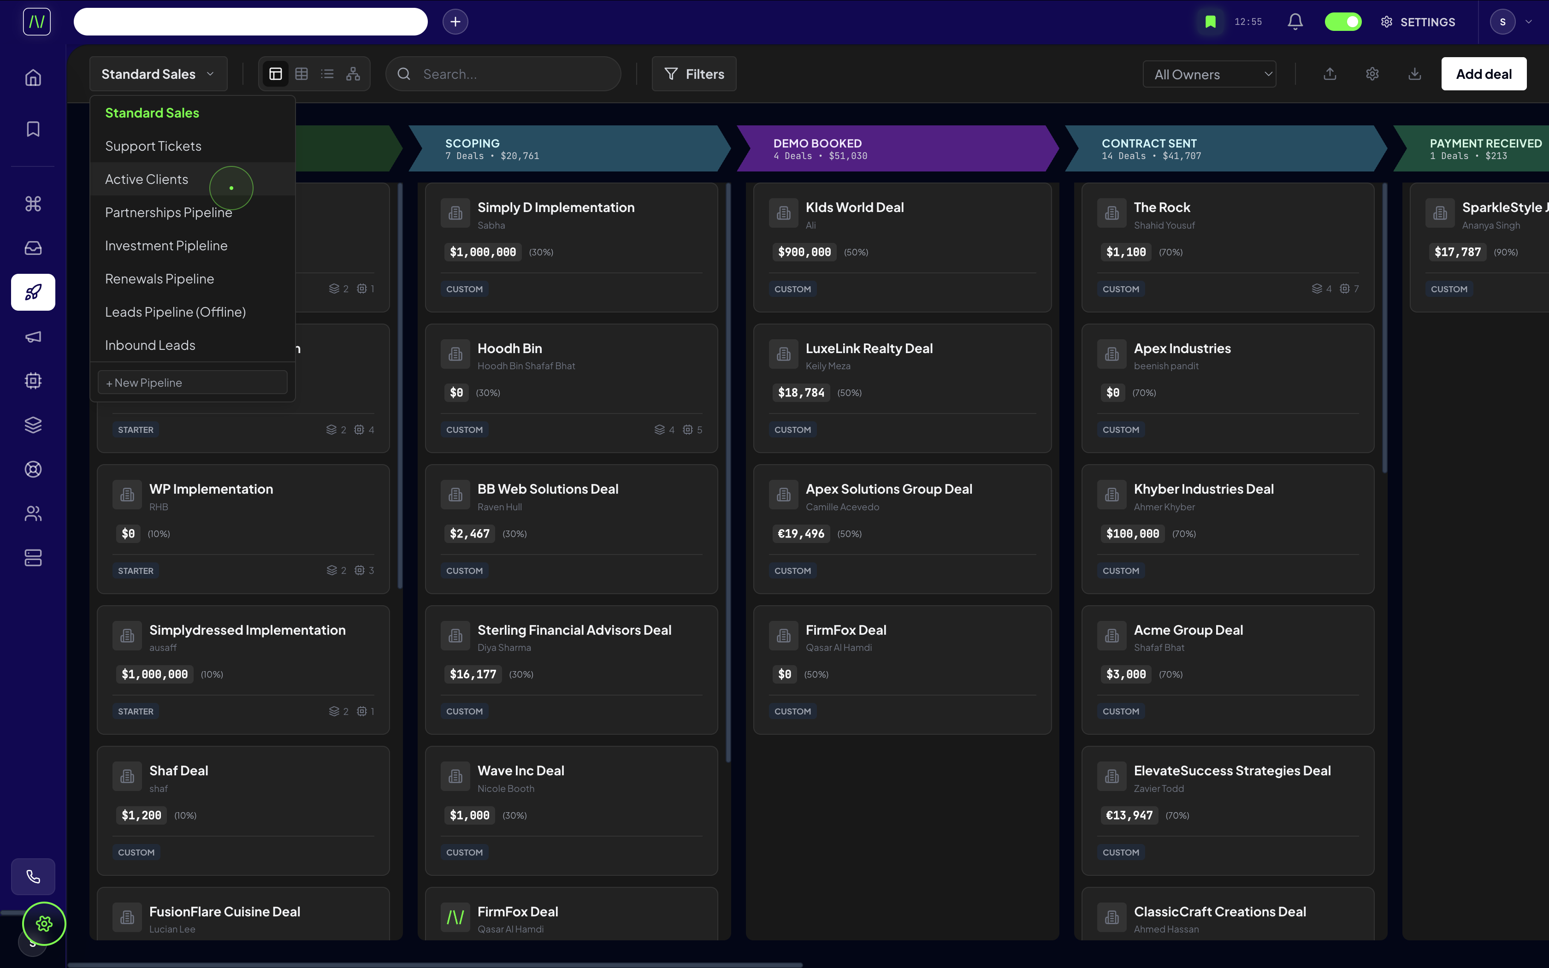Open the inbox tray sidebar icon
Viewport: 1549px width, 968px height.
(33, 248)
